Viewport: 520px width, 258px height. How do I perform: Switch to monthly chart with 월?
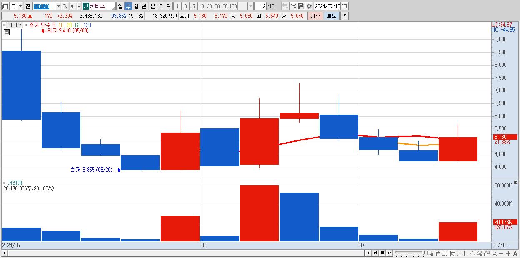[x=136, y=6]
